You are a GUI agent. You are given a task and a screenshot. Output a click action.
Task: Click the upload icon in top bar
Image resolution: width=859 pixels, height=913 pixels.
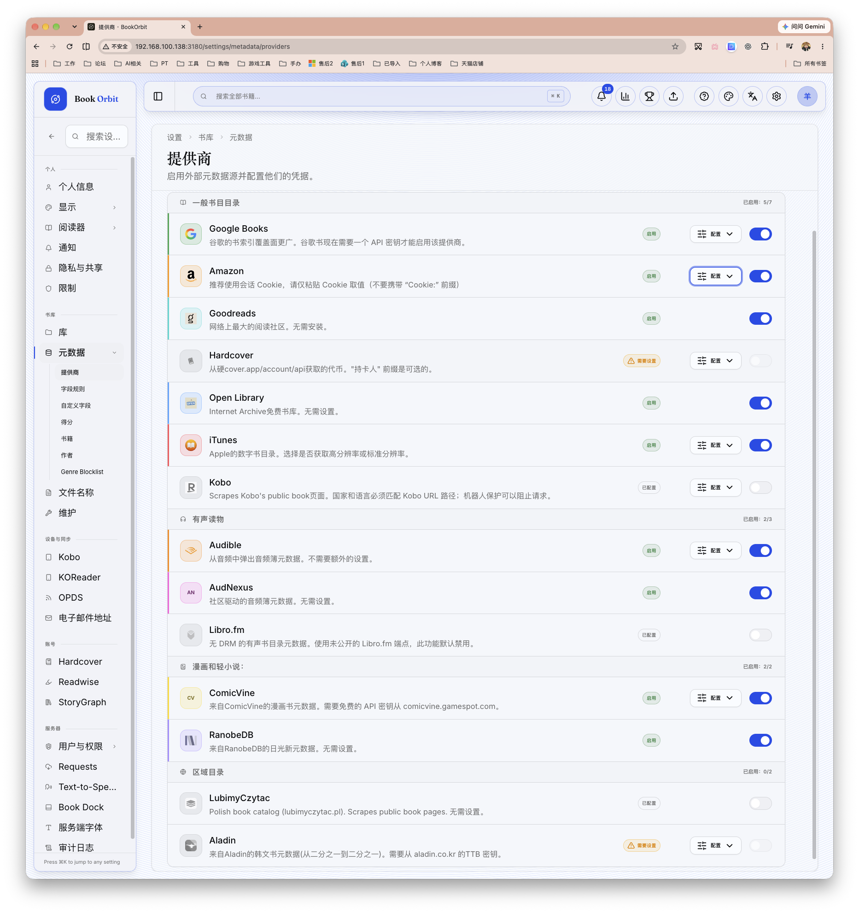pyautogui.click(x=673, y=96)
